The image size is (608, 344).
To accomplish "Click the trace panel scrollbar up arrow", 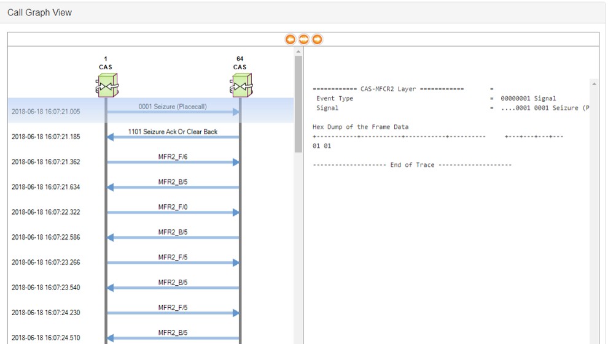I will pyautogui.click(x=594, y=83).
